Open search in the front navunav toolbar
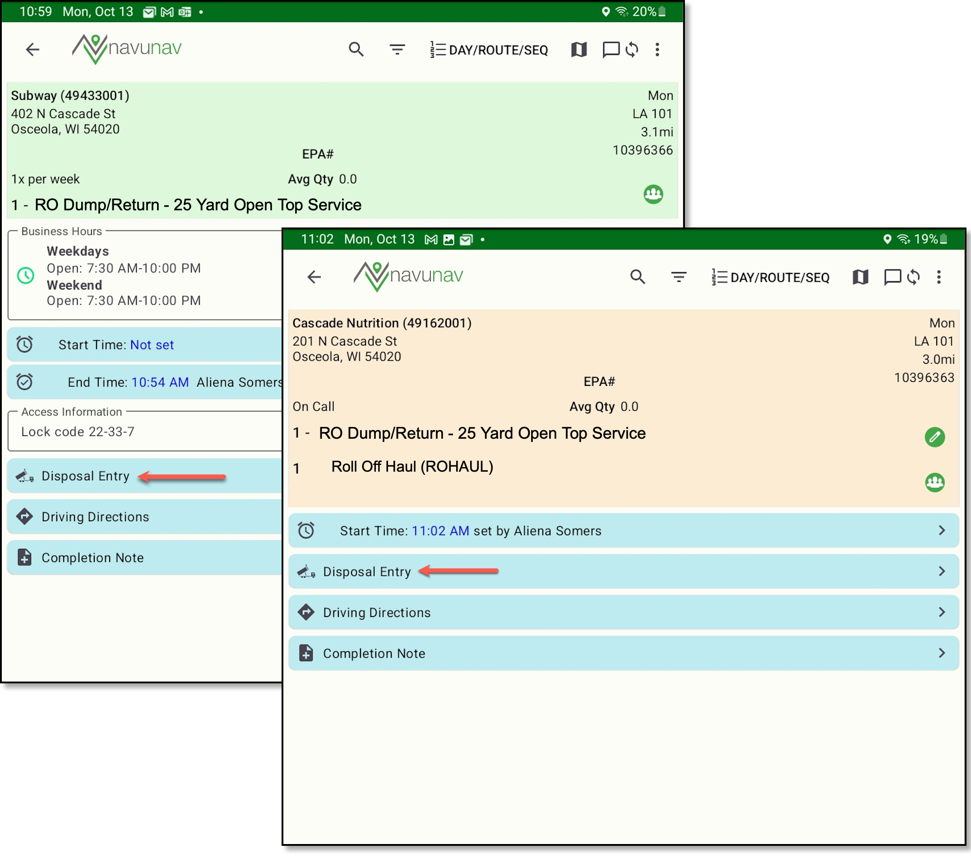The image size is (971, 863). [638, 277]
